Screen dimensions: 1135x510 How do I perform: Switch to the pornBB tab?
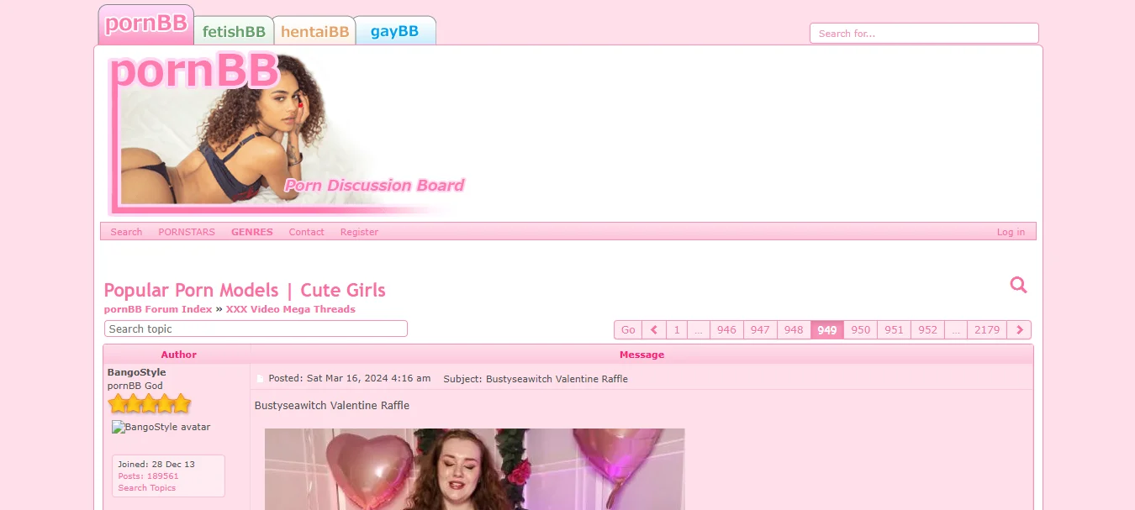[x=146, y=24]
